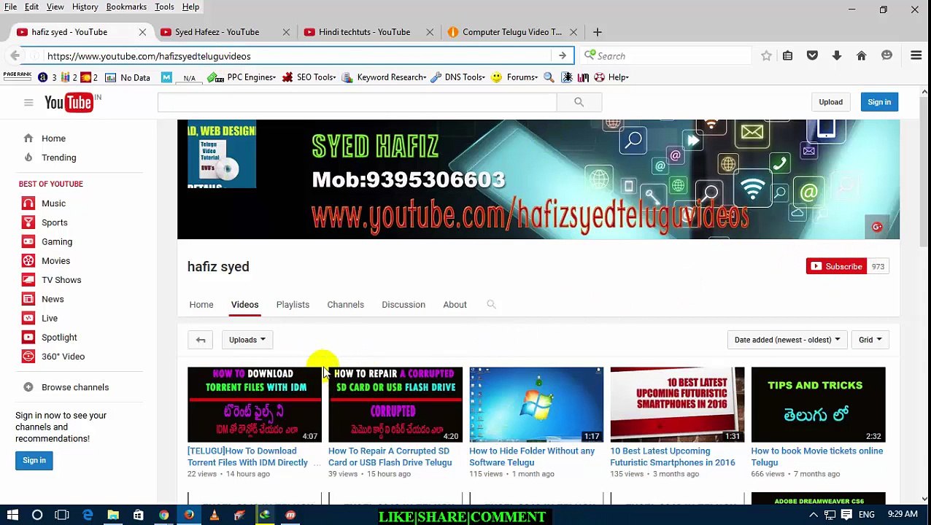Open Microsoft Edge from the taskbar
Screen dimensions: 931x525
[88, 516]
